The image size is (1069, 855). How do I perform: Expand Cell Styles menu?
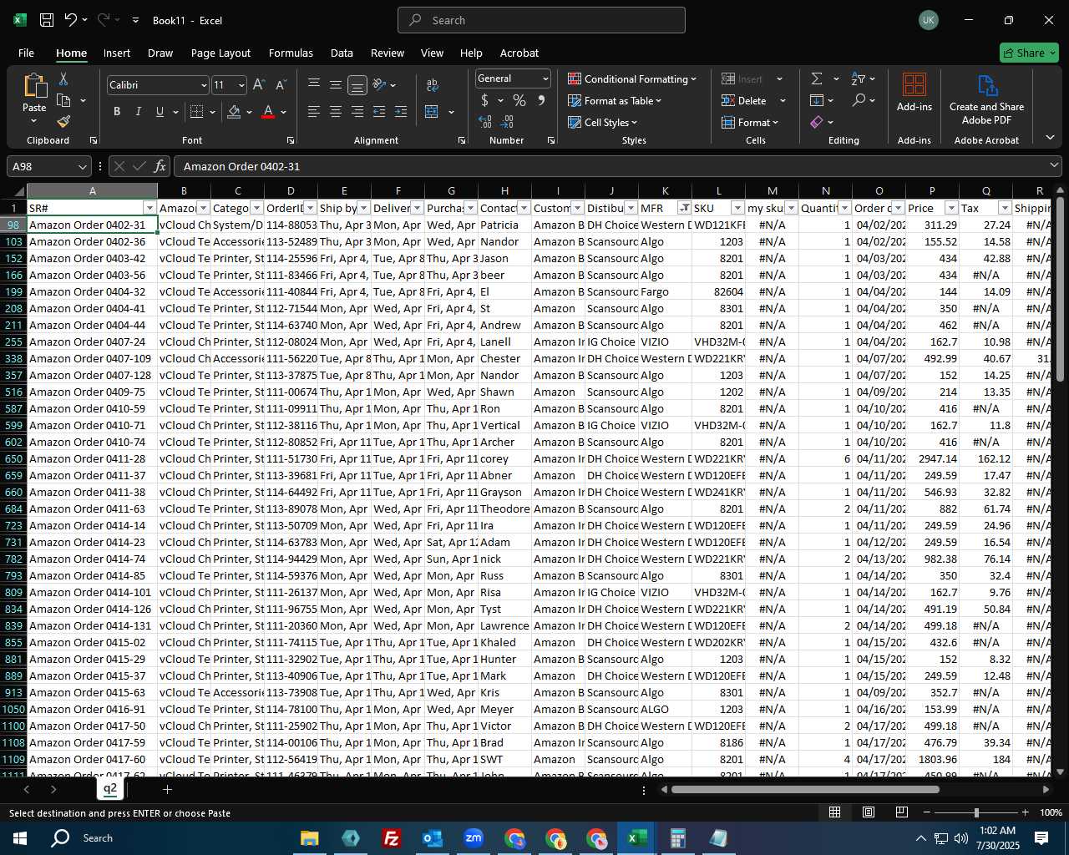(602, 122)
